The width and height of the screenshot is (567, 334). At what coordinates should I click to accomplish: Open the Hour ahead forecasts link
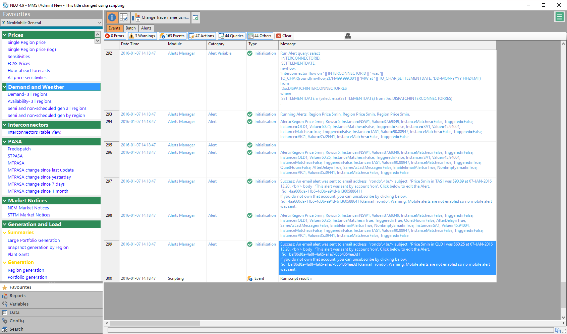(29, 71)
